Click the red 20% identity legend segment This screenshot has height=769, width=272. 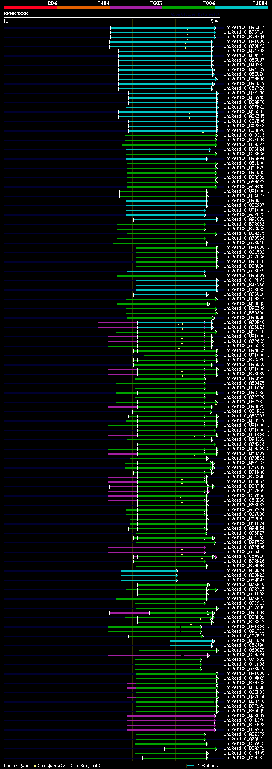(x=30, y=8)
